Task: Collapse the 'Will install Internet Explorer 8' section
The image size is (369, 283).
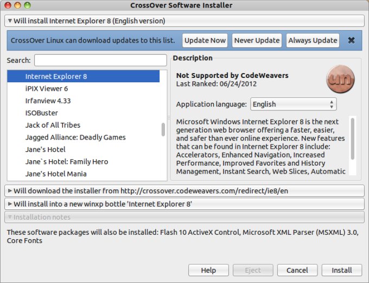Action: coord(184,21)
